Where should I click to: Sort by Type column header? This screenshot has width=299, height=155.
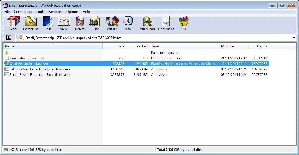click(184, 46)
